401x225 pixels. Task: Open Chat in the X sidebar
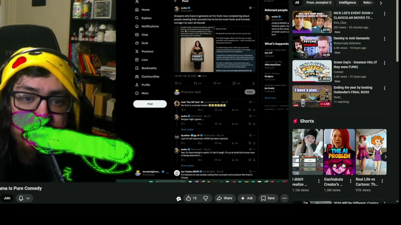pos(141,35)
